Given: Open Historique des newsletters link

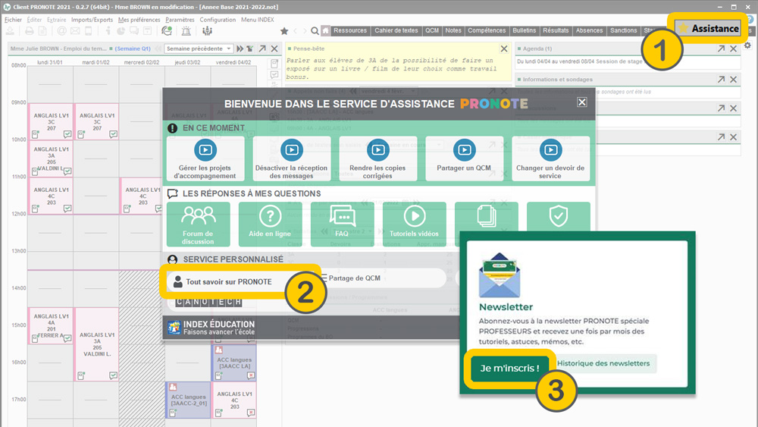Looking at the screenshot, I should click(x=603, y=363).
